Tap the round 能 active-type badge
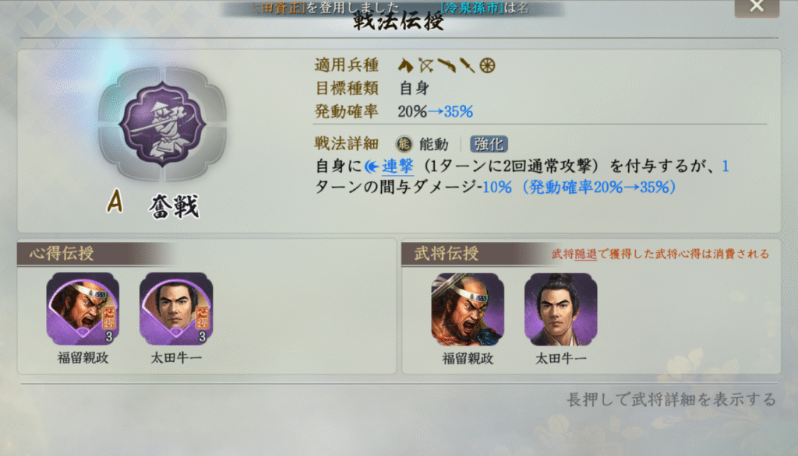The height and width of the screenshot is (456, 798). (x=404, y=144)
